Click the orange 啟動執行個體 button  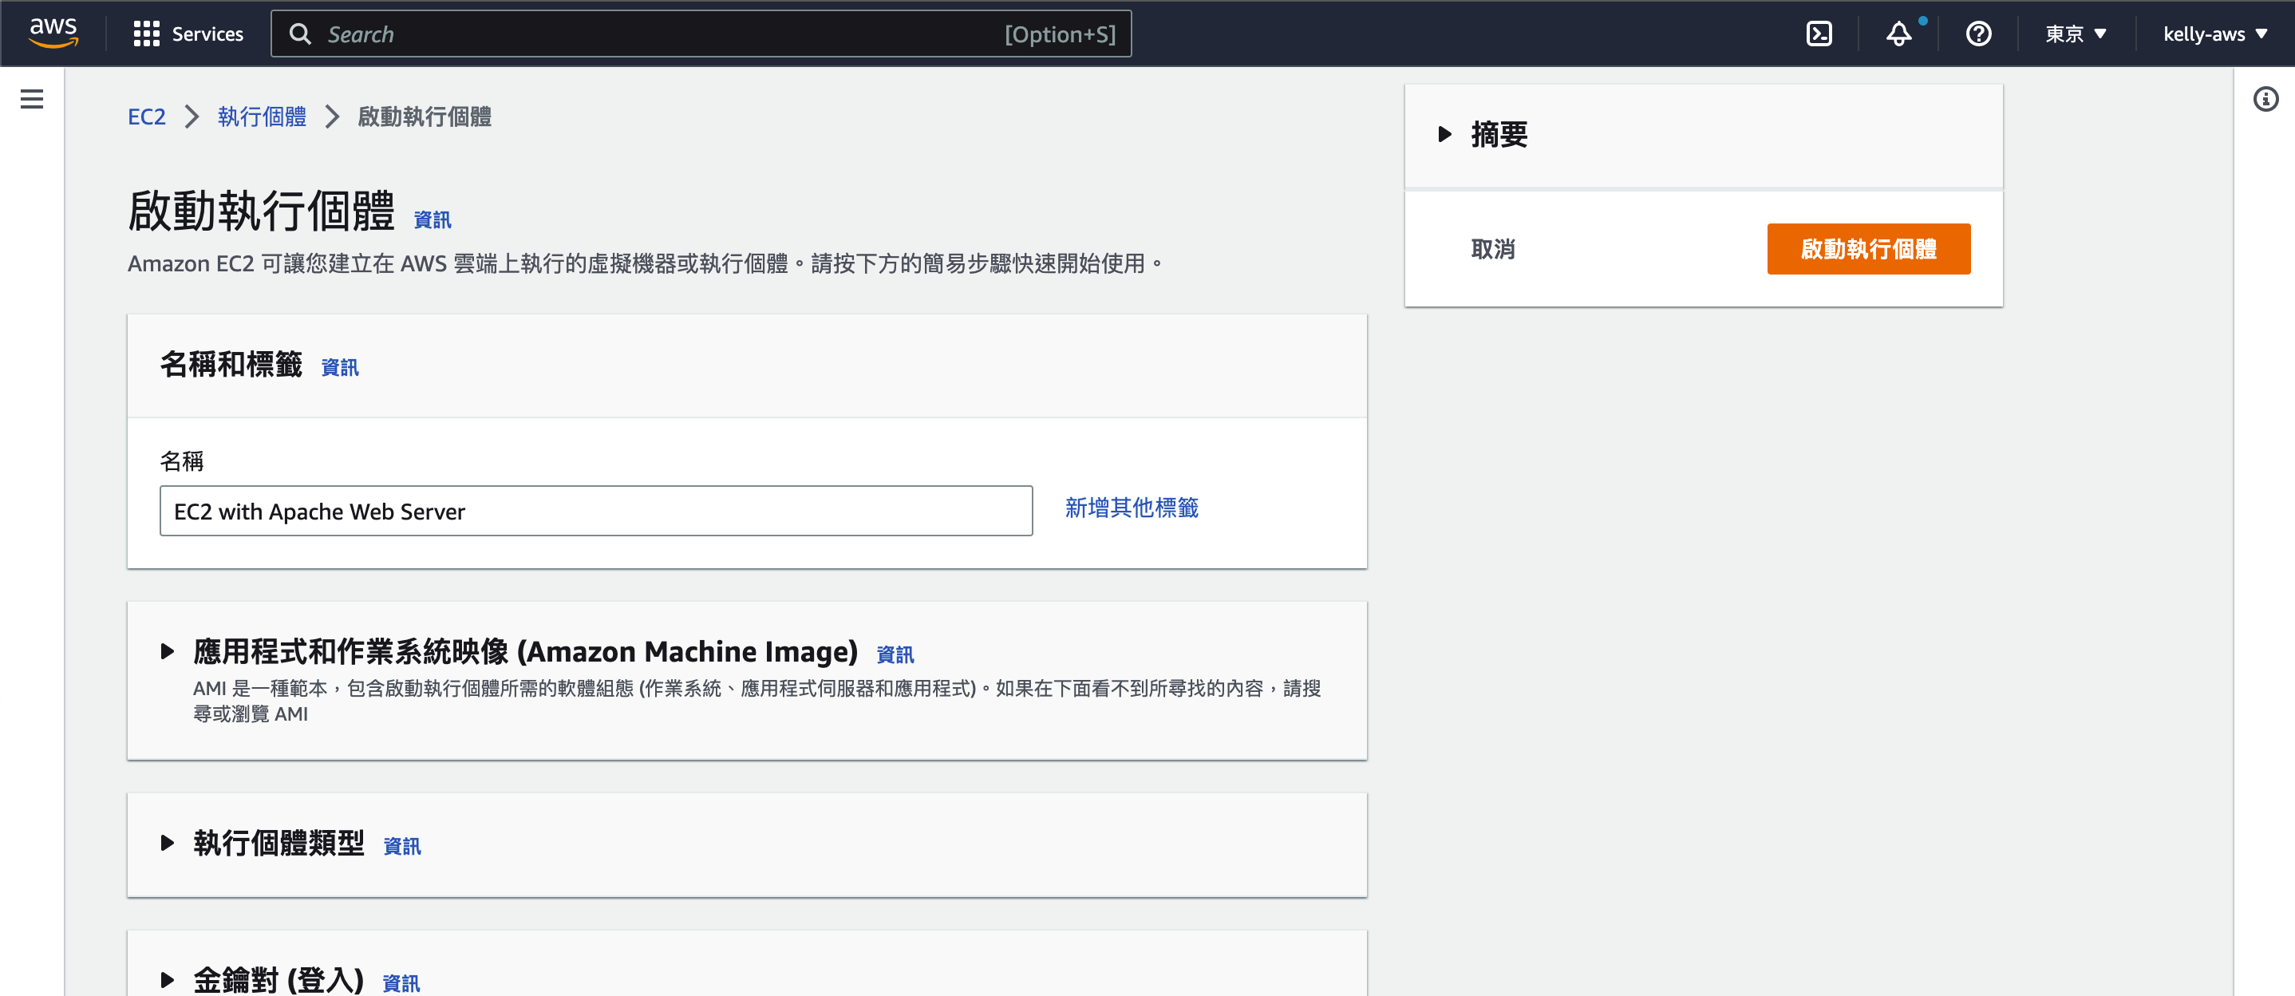[1868, 250]
